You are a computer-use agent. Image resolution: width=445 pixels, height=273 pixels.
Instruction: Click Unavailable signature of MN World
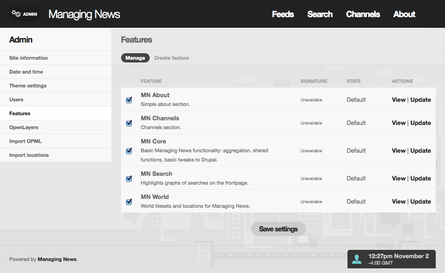pyautogui.click(x=311, y=202)
